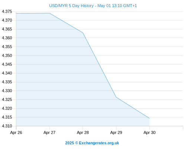Screen dimensions: 184x149
Task: Click the 4.310 y-axis label
Action: [x=7, y=126]
